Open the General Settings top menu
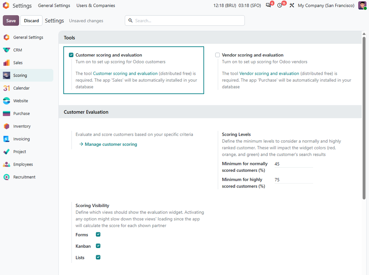 [x=54, y=6]
